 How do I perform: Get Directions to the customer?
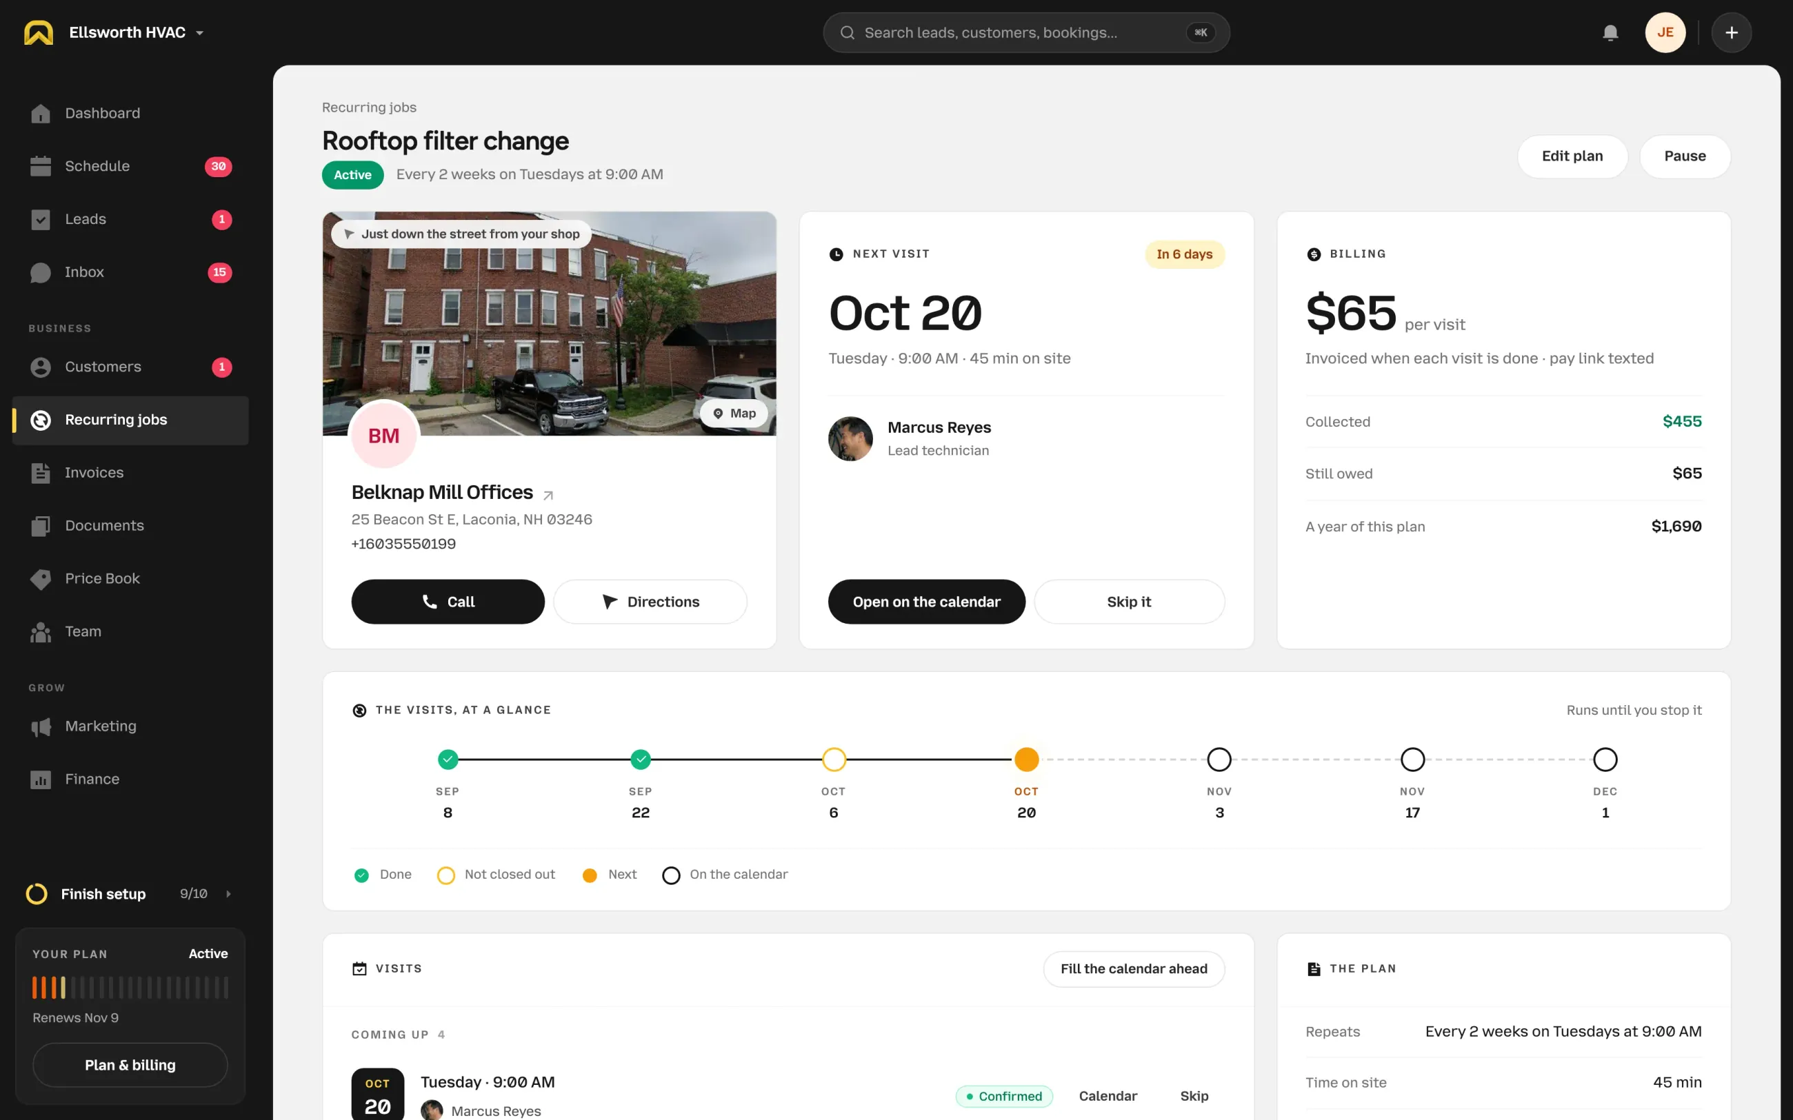point(650,602)
